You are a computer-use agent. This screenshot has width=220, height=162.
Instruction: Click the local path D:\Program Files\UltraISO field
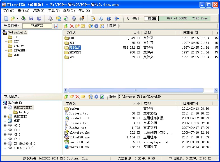click(x=168, y=96)
